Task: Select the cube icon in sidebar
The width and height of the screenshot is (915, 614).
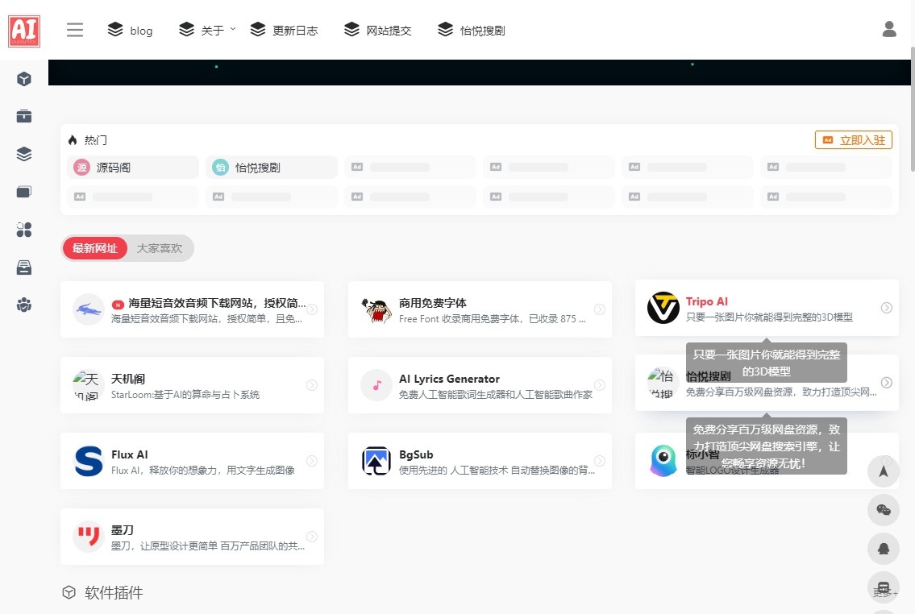Action: pyautogui.click(x=24, y=79)
